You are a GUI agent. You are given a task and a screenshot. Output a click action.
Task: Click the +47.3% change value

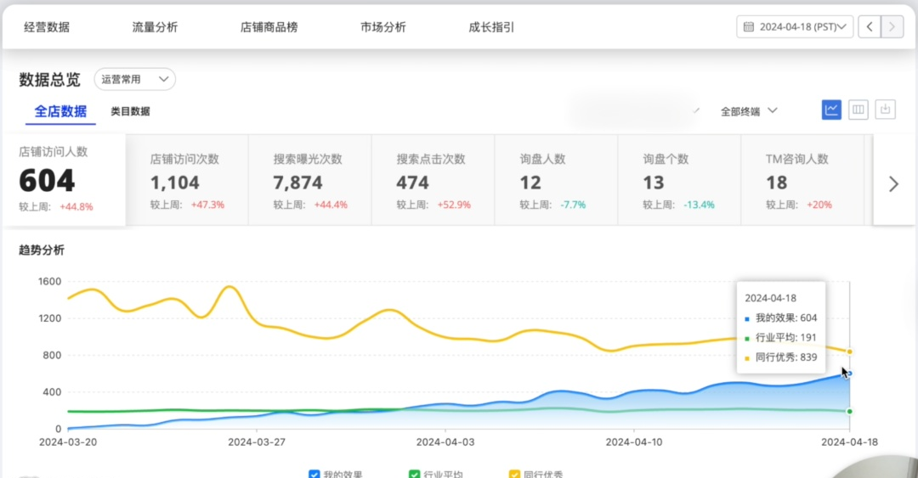(x=208, y=205)
